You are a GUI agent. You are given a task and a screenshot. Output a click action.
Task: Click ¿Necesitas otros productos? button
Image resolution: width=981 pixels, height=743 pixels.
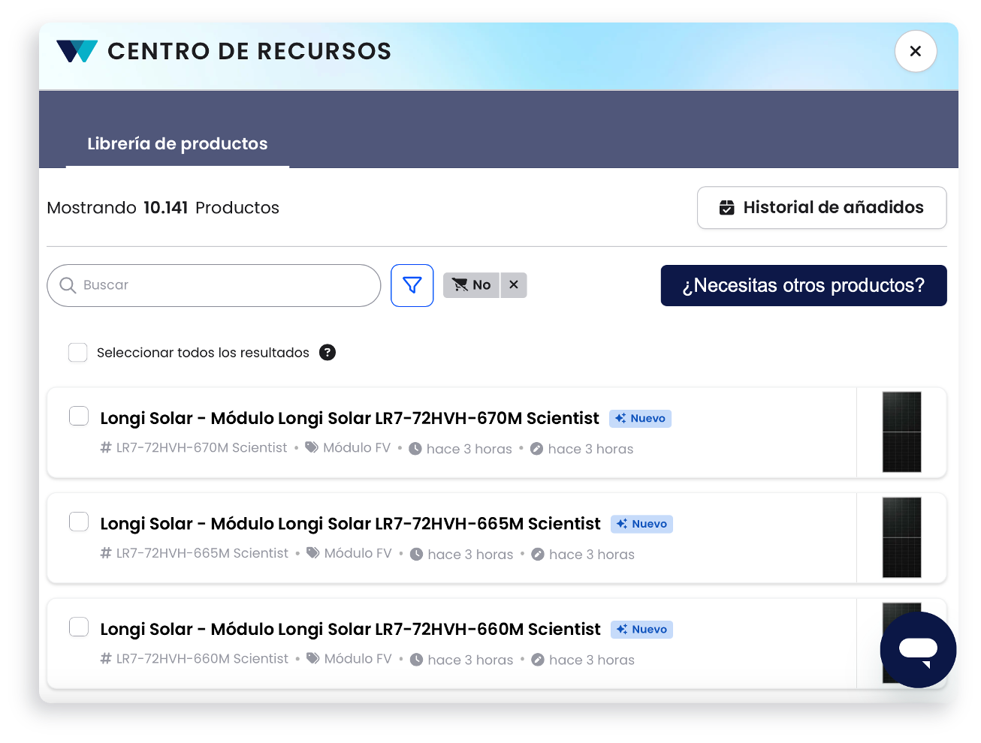point(804,285)
